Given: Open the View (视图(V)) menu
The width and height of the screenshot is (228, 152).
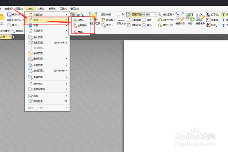Looking at the screenshot, I should click(x=19, y=9).
